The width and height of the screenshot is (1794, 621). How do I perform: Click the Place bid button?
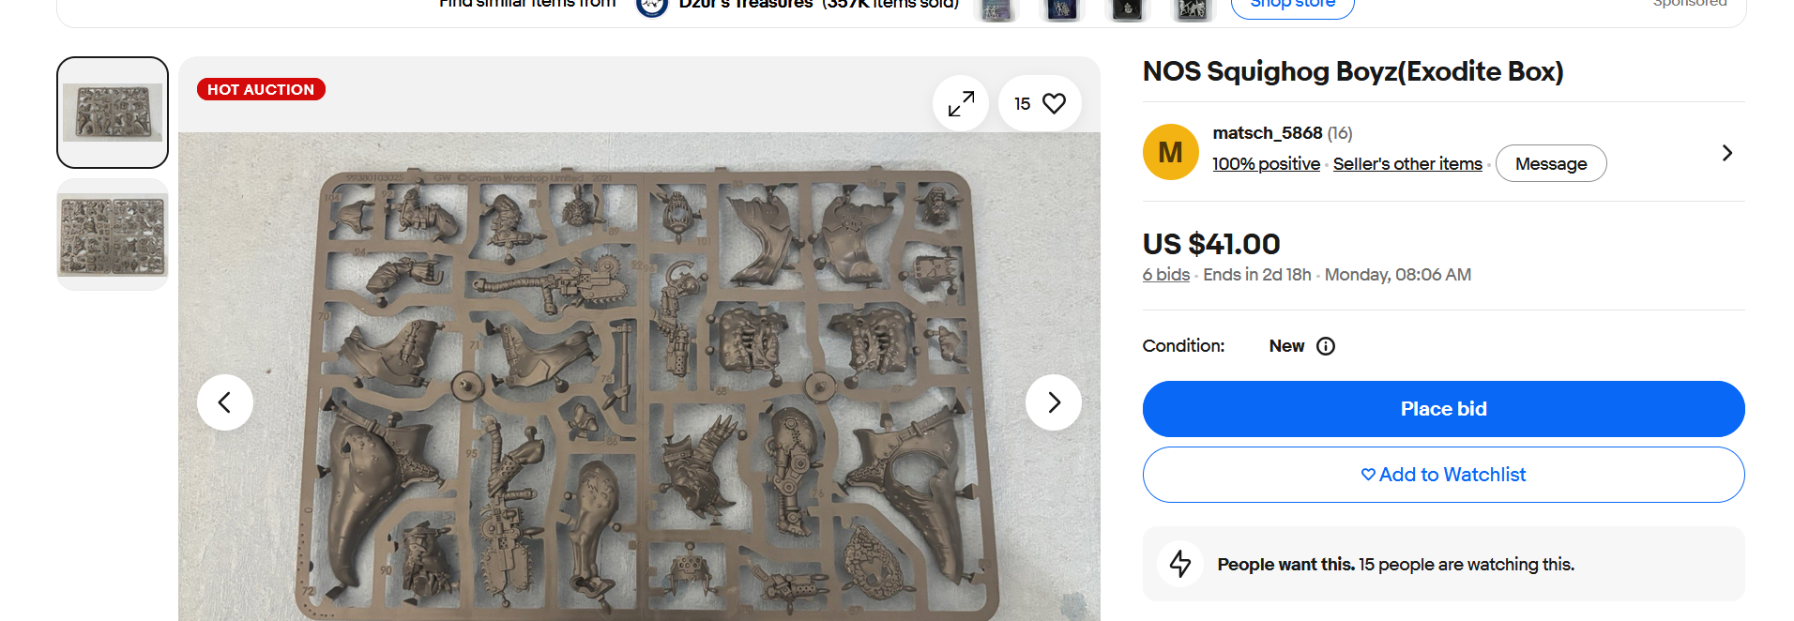coord(1443,409)
